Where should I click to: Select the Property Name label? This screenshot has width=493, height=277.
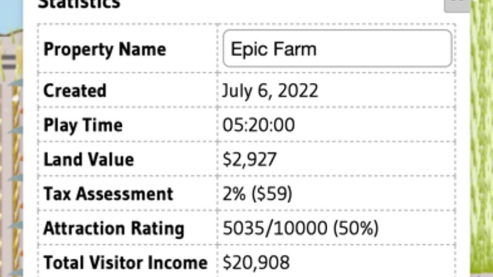click(105, 49)
